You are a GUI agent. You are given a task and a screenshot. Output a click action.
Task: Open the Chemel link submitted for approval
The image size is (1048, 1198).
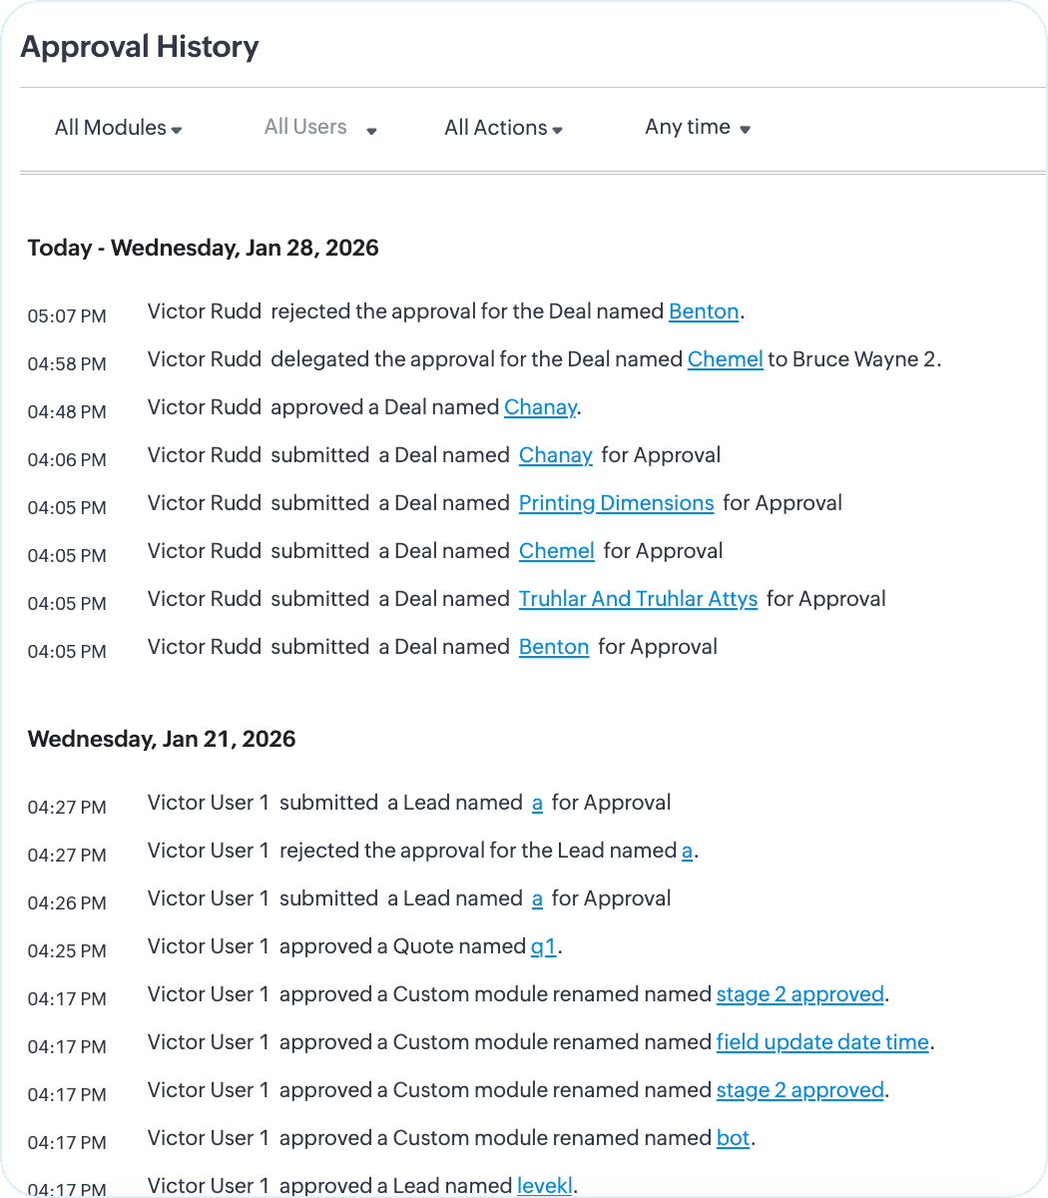point(557,551)
